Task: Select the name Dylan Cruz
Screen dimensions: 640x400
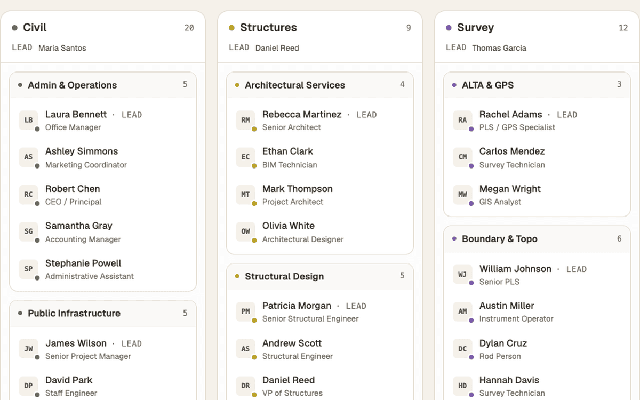Action: tap(503, 343)
